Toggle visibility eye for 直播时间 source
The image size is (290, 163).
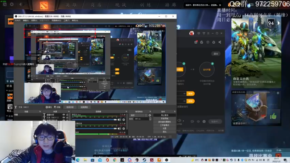(x=64, y=115)
